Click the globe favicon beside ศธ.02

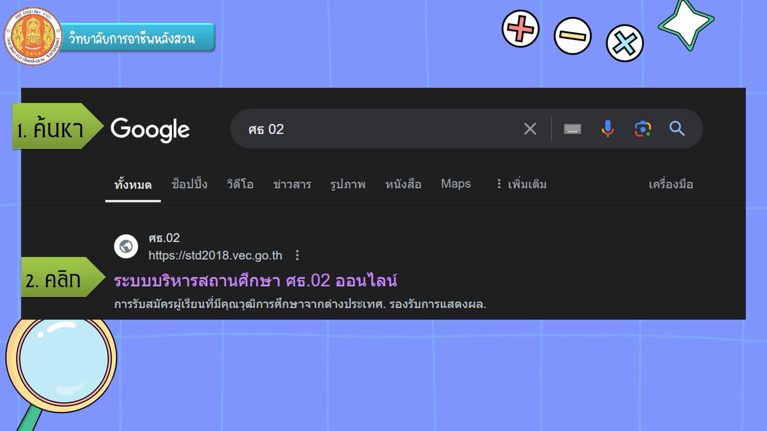(126, 246)
